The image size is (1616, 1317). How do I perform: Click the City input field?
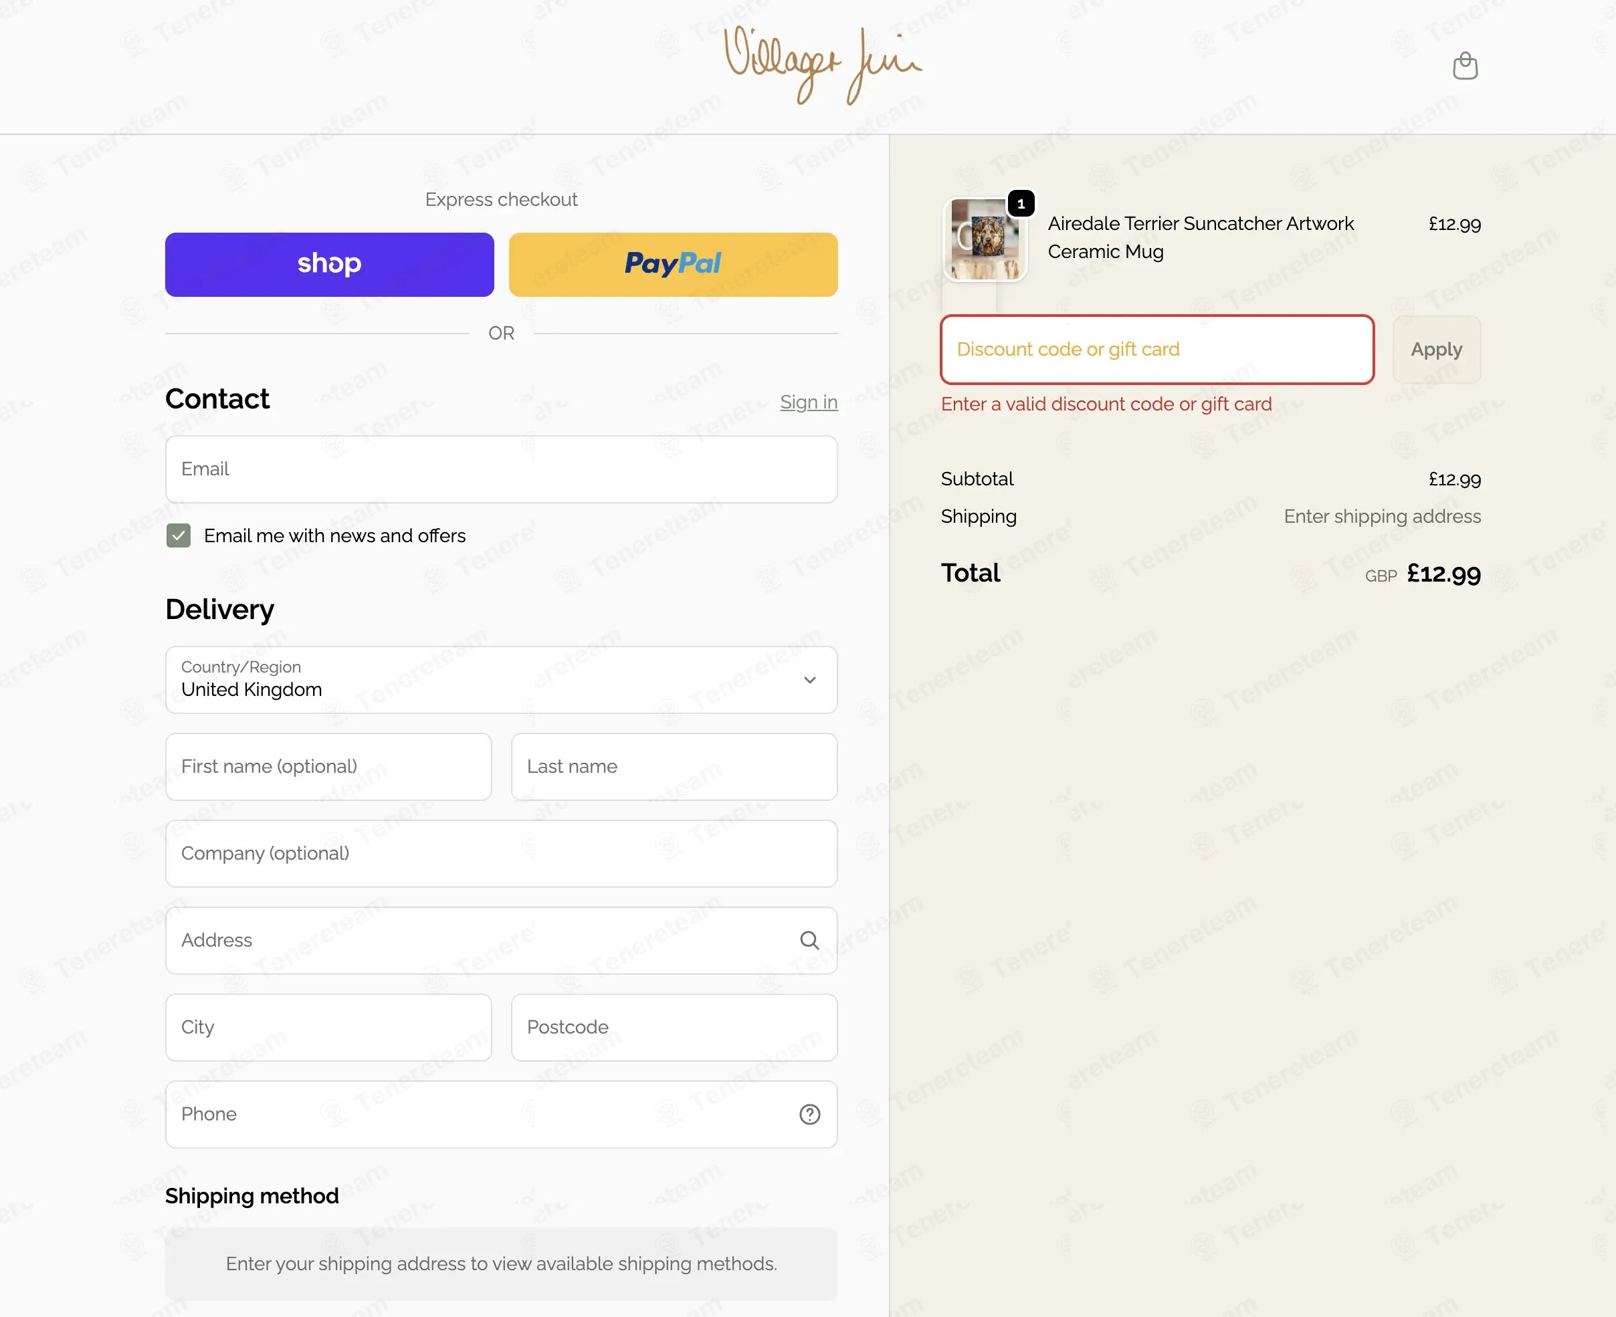328,1028
